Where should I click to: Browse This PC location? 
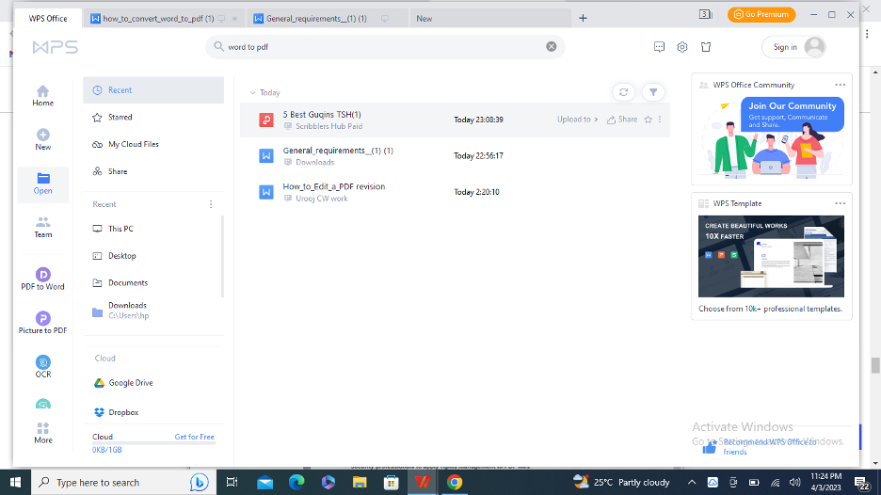tap(152, 229)
